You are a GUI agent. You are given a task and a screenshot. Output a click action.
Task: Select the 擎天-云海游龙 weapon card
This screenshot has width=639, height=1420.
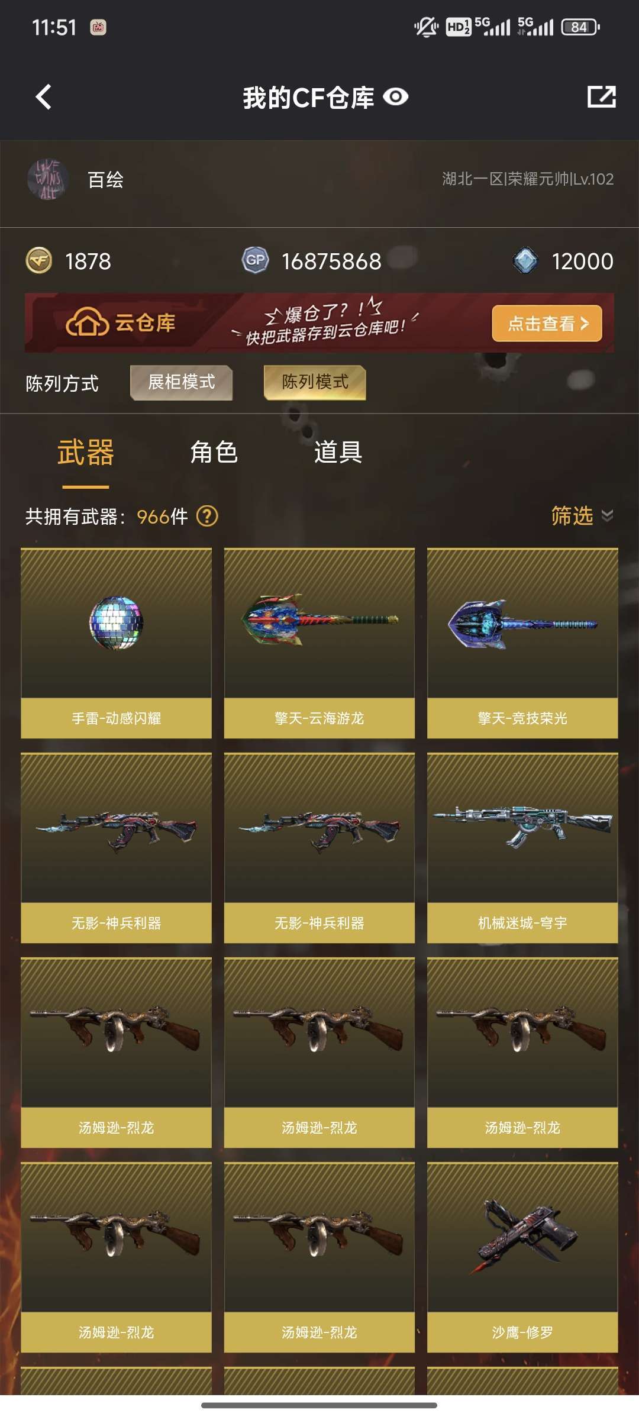[x=319, y=643]
